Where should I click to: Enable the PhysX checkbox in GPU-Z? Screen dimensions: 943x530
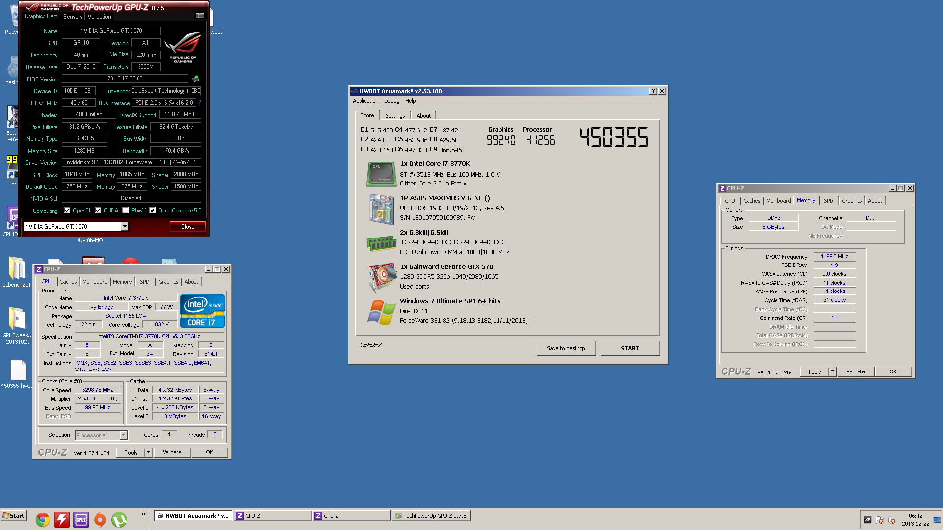click(x=126, y=211)
